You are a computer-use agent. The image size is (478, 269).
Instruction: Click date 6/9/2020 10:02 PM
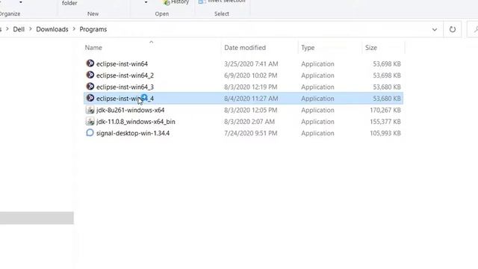coord(251,75)
